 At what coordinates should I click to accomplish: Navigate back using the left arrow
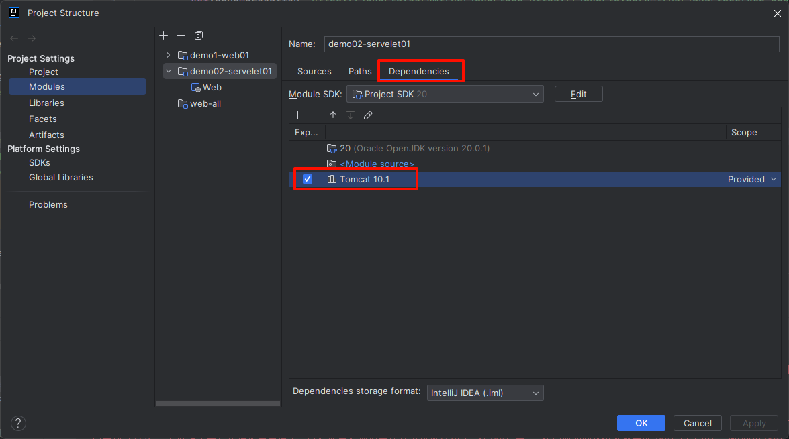14,38
